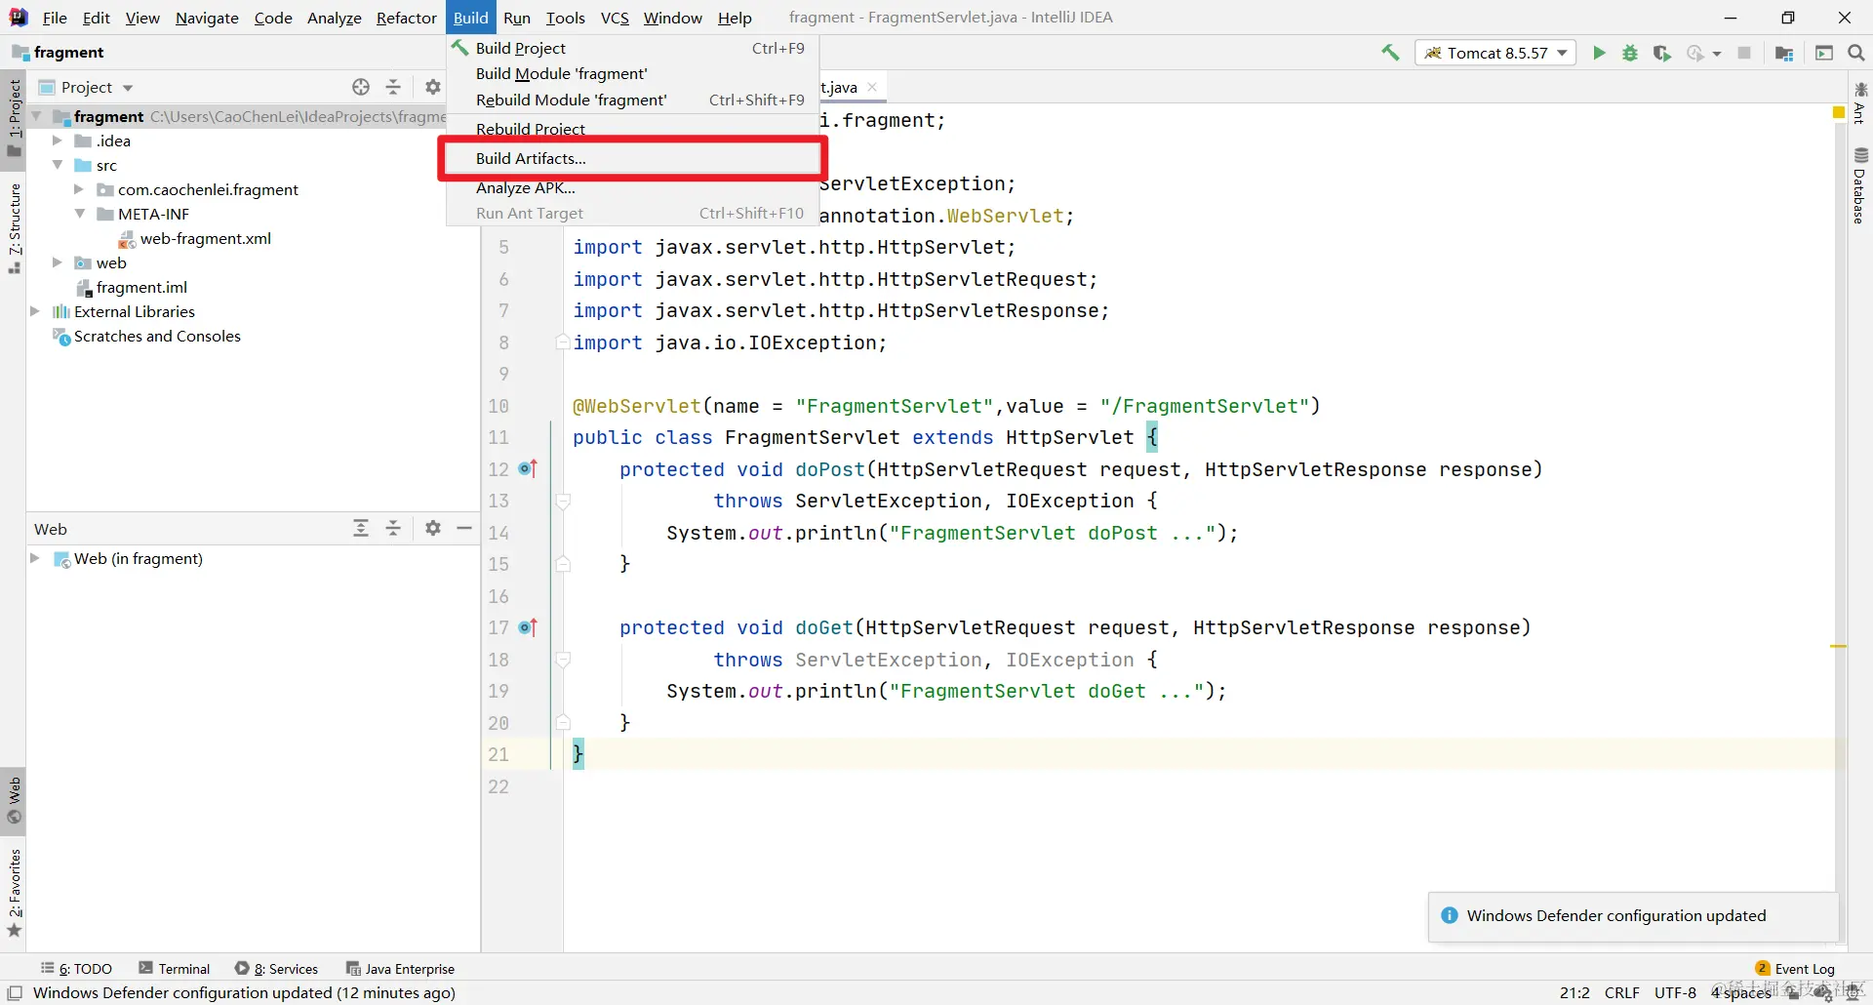Viewport: 1873px width, 1005px height.
Task: Click the information icon in the notification
Action: pos(1450,915)
